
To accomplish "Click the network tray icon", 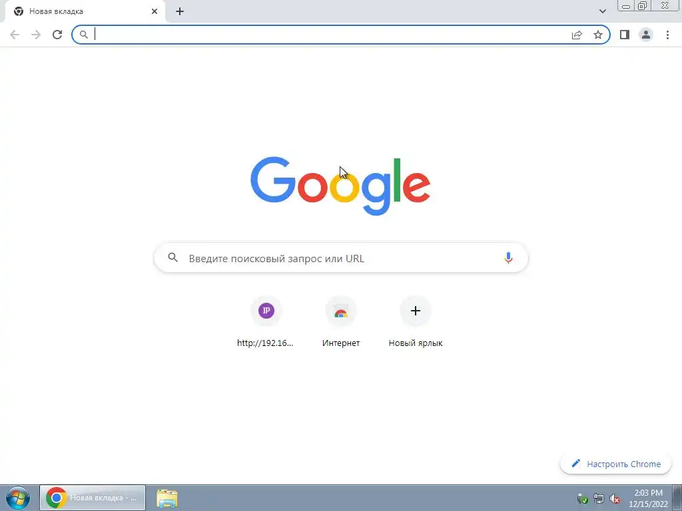I will (599, 498).
